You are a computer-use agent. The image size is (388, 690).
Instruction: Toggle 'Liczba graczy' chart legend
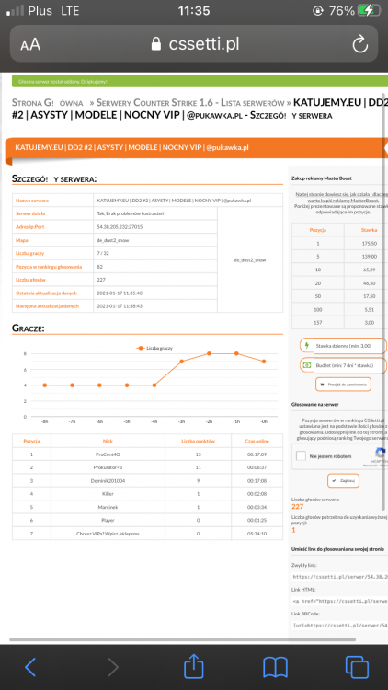tap(154, 348)
